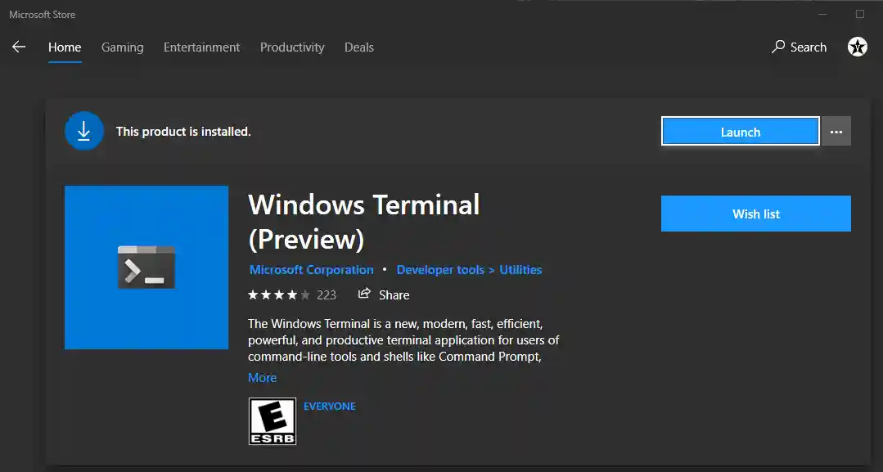Open the Deals page
The height and width of the screenshot is (472, 883).
(x=358, y=47)
